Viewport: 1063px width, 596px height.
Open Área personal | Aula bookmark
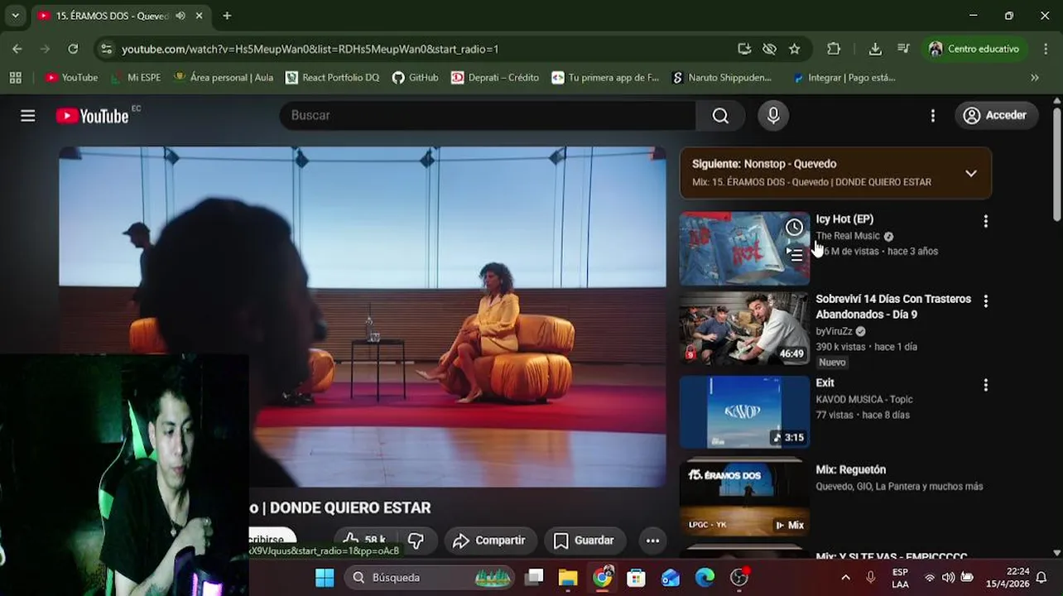click(x=224, y=78)
